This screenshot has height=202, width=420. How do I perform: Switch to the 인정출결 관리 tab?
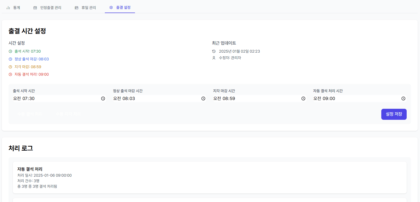click(47, 8)
